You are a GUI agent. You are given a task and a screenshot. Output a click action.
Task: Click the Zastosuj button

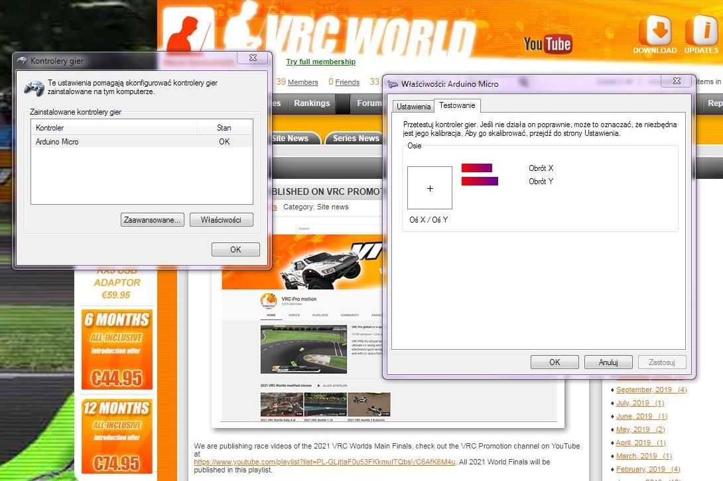[x=662, y=362]
